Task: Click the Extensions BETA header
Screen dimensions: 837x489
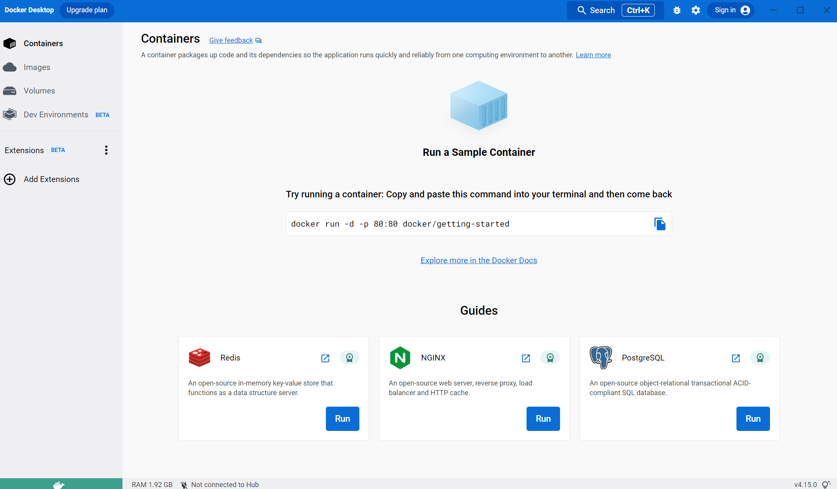Action: click(35, 150)
